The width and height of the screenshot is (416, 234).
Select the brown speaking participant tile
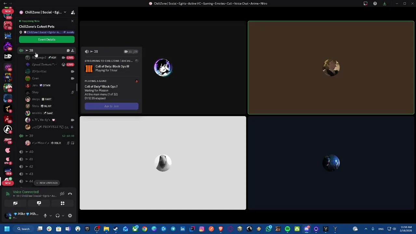[x=331, y=68]
